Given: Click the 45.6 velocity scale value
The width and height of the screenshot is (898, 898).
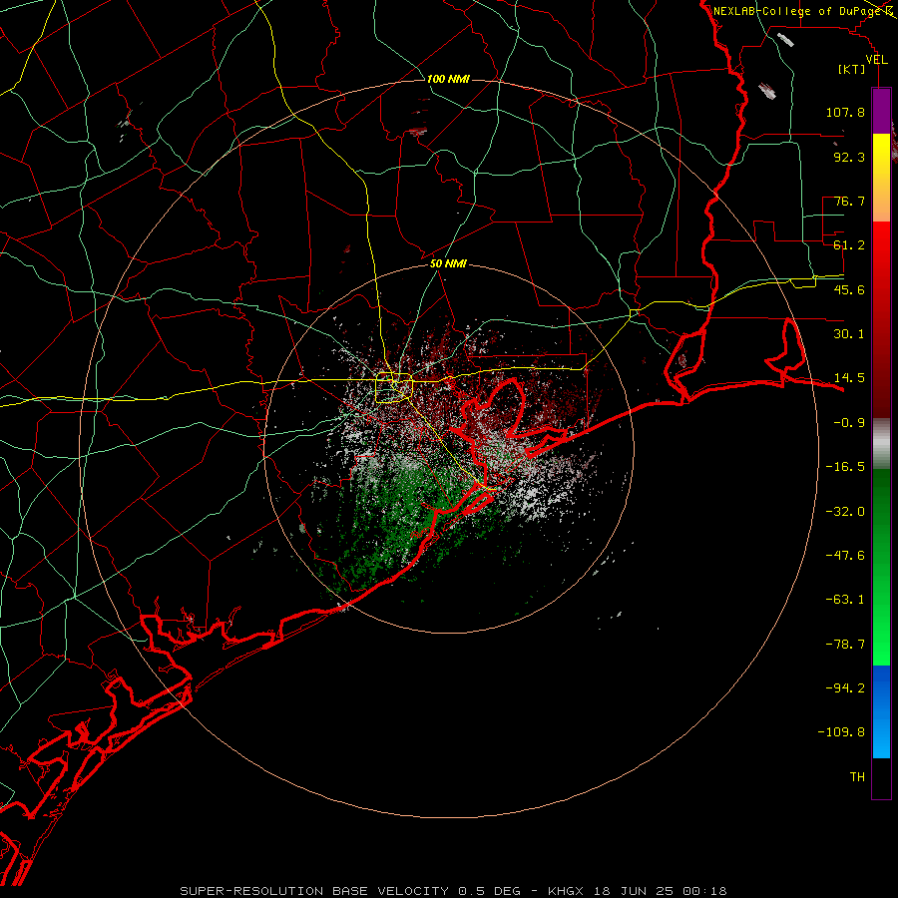Looking at the screenshot, I should click(x=849, y=289).
